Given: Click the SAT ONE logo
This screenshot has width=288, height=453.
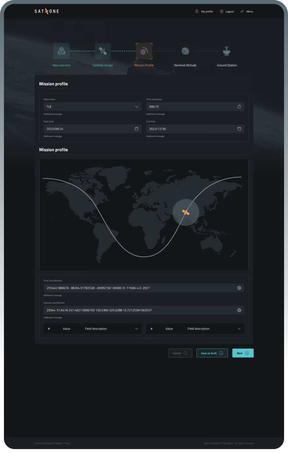Looking at the screenshot, I should [47, 11].
